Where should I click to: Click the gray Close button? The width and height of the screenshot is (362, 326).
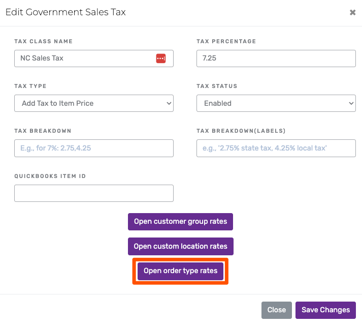277,310
